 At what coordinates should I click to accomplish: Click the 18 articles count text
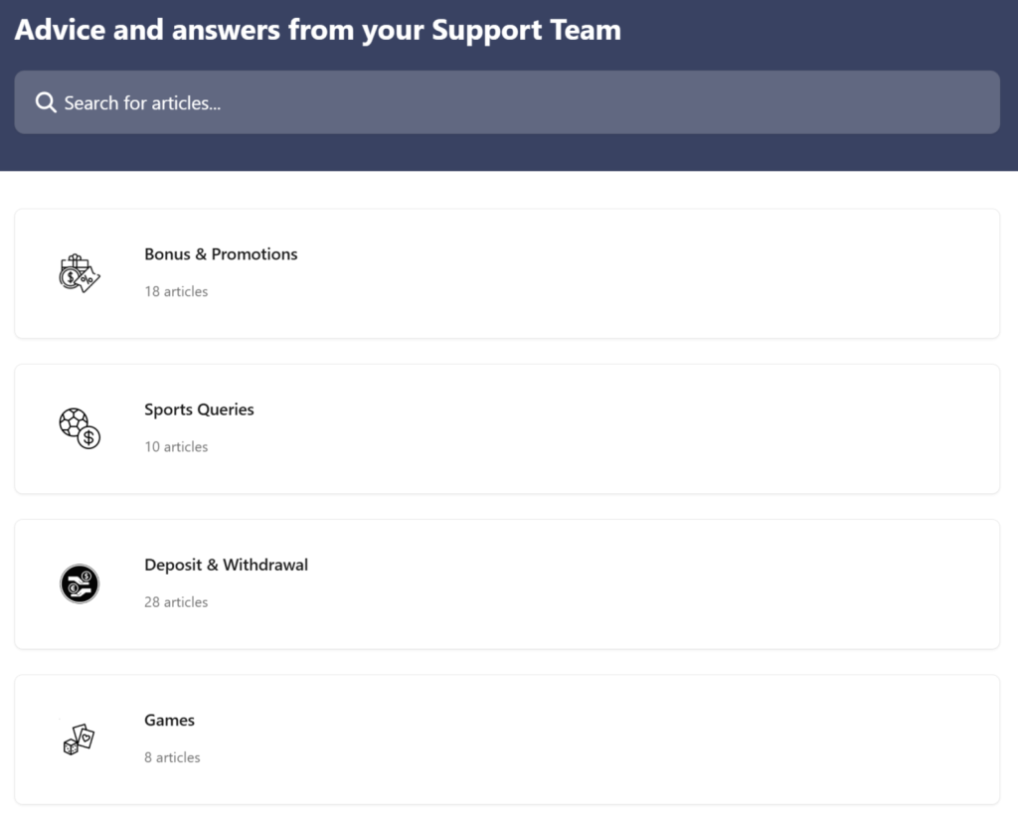click(176, 291)
